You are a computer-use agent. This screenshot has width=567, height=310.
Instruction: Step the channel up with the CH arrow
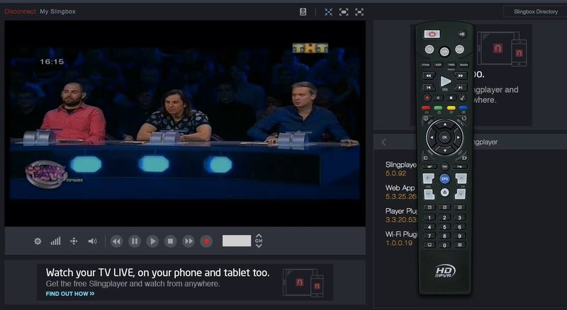pyautogui.click(x=259, y=236)
